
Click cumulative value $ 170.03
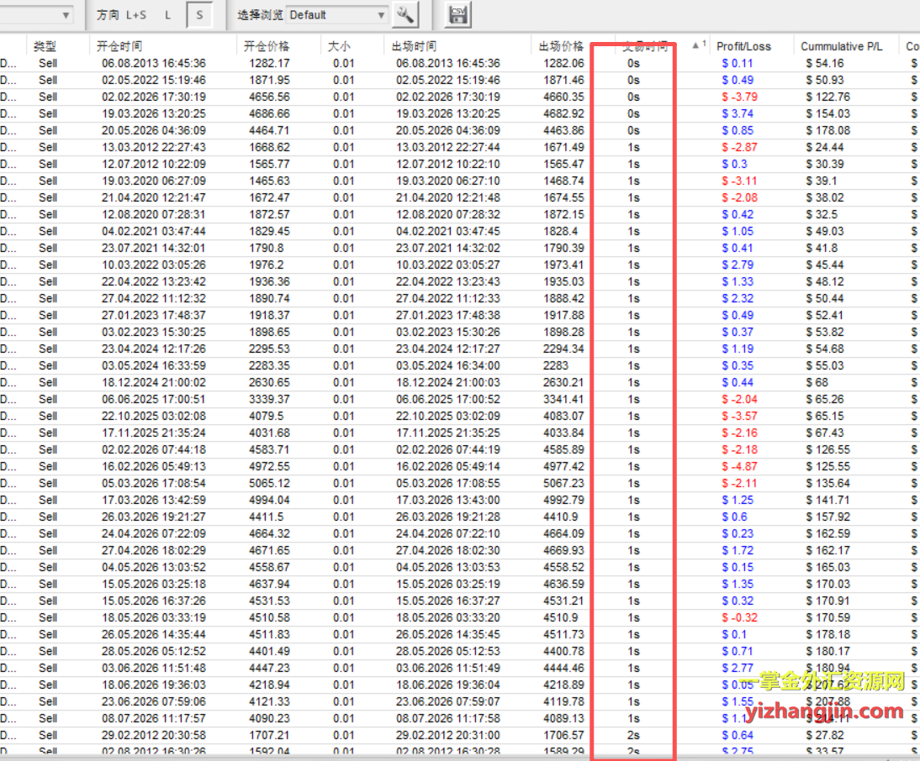point(827,584)
